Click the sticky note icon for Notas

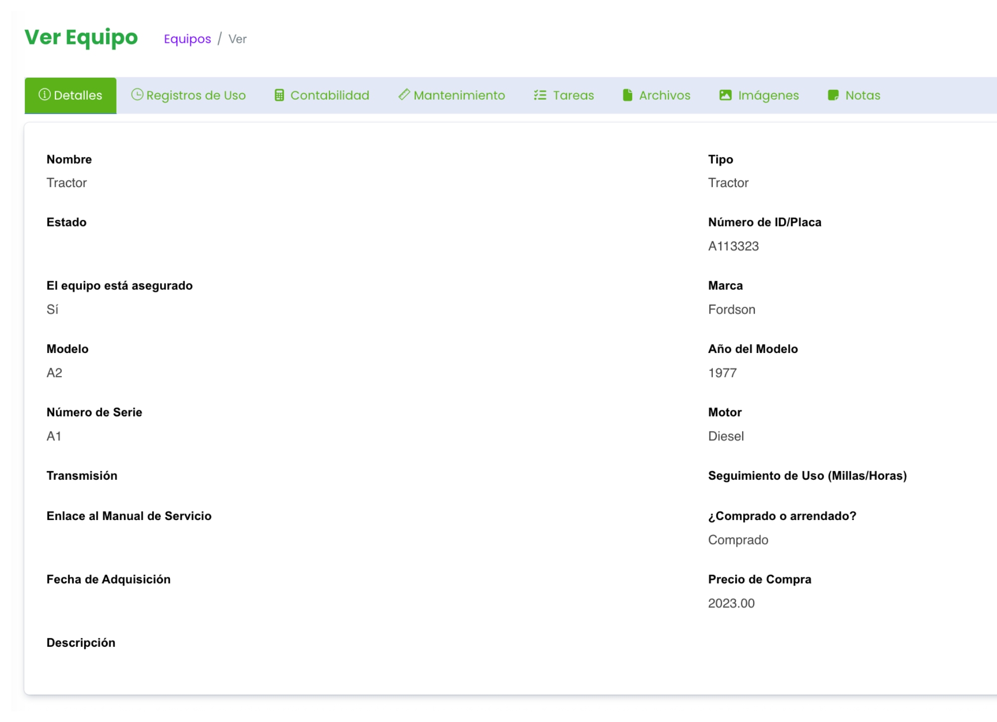(x=833, y=95)
